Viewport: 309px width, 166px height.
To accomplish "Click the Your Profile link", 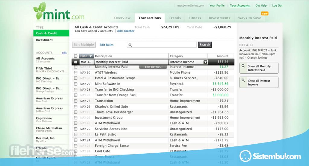I will (217, 5).
